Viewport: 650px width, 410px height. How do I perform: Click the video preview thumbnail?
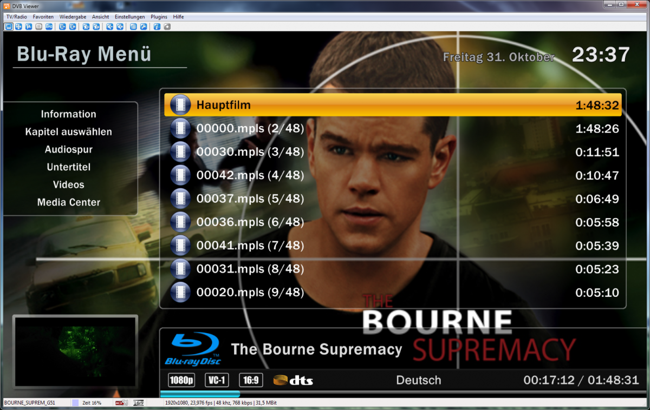point(75,351)
